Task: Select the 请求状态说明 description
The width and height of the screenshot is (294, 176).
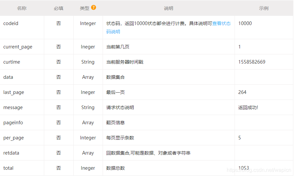Action: tap(120, 107)
